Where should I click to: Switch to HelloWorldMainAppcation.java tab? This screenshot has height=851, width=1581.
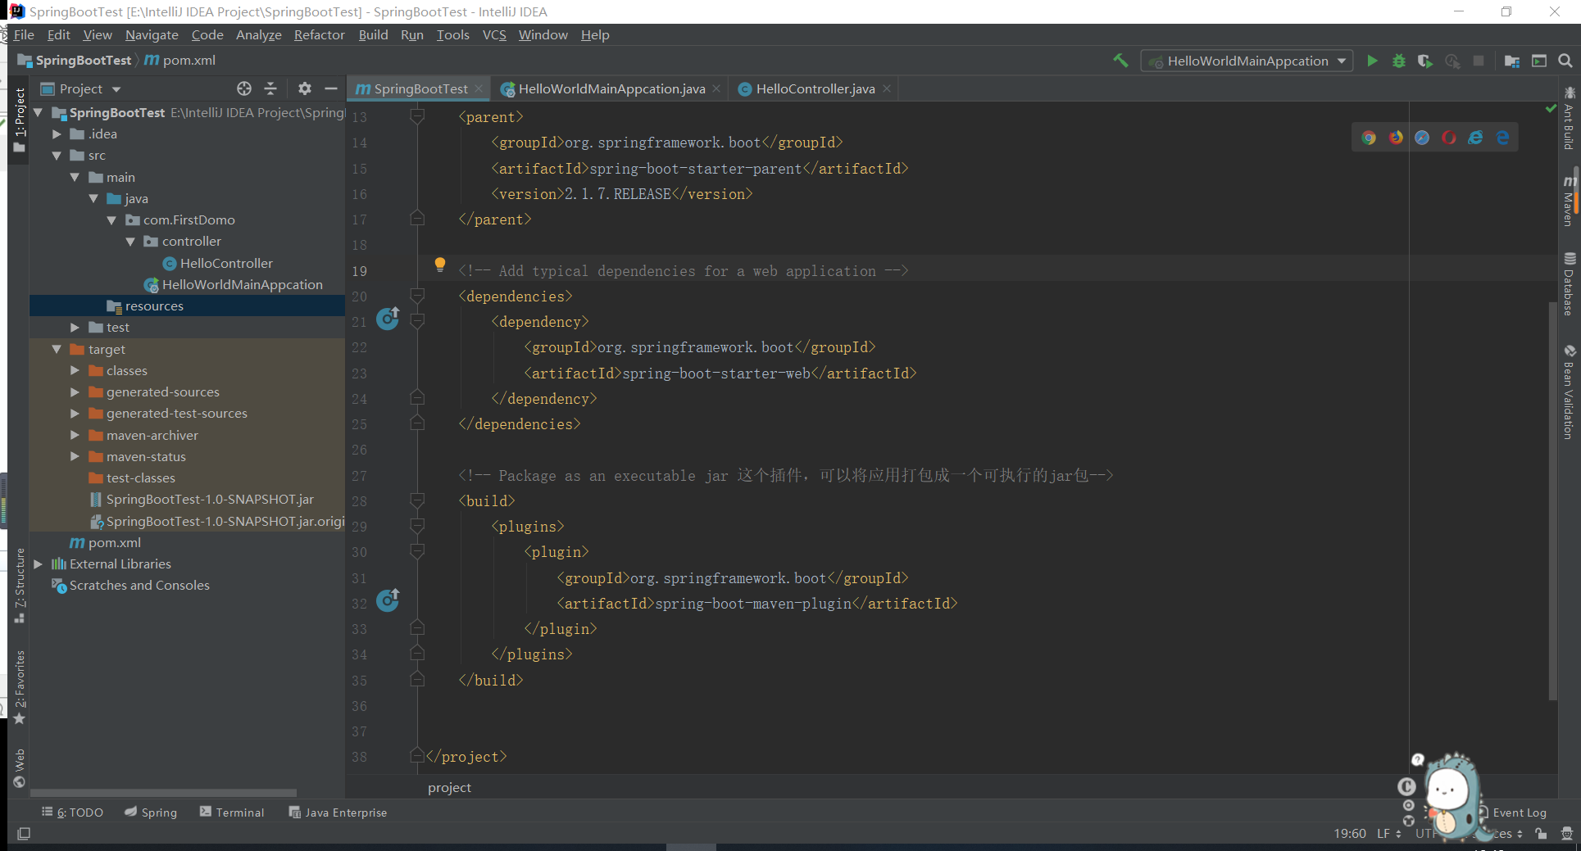[611, 88]
